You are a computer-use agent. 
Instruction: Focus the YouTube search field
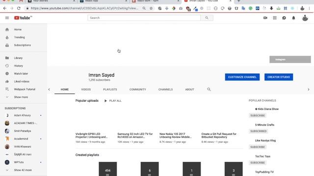pyautogui.click(x=144, y=18)
